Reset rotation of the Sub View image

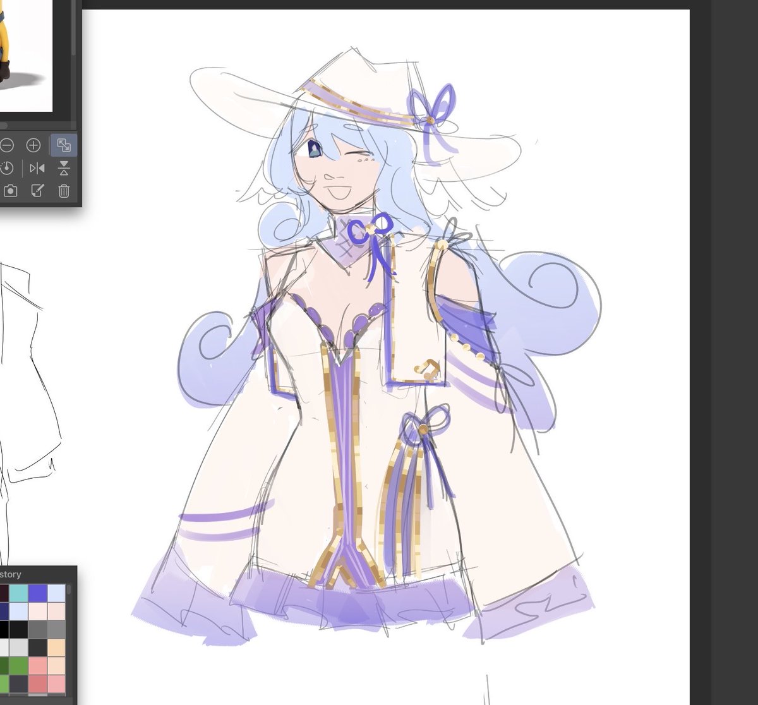(x=6, y=168)
